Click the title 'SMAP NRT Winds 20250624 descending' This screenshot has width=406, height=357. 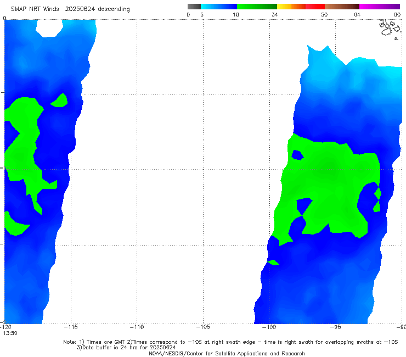[x=70, y=9]
